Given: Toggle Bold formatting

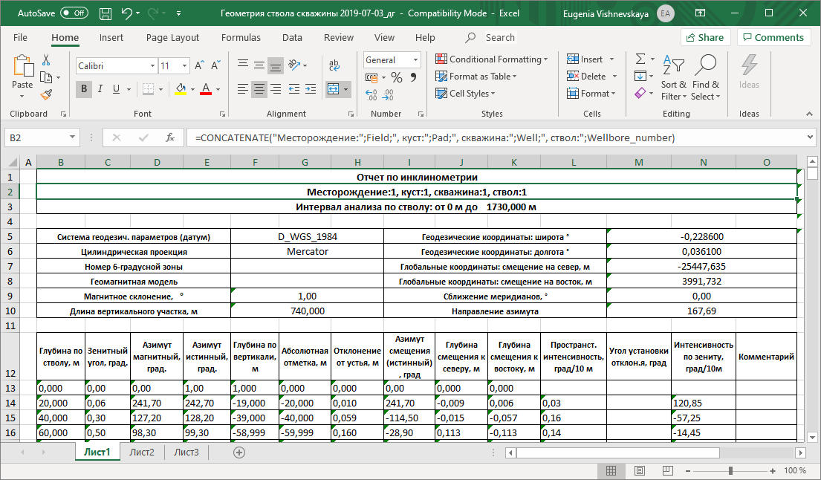Looking at the screenshot, I should tap(84, 89).
